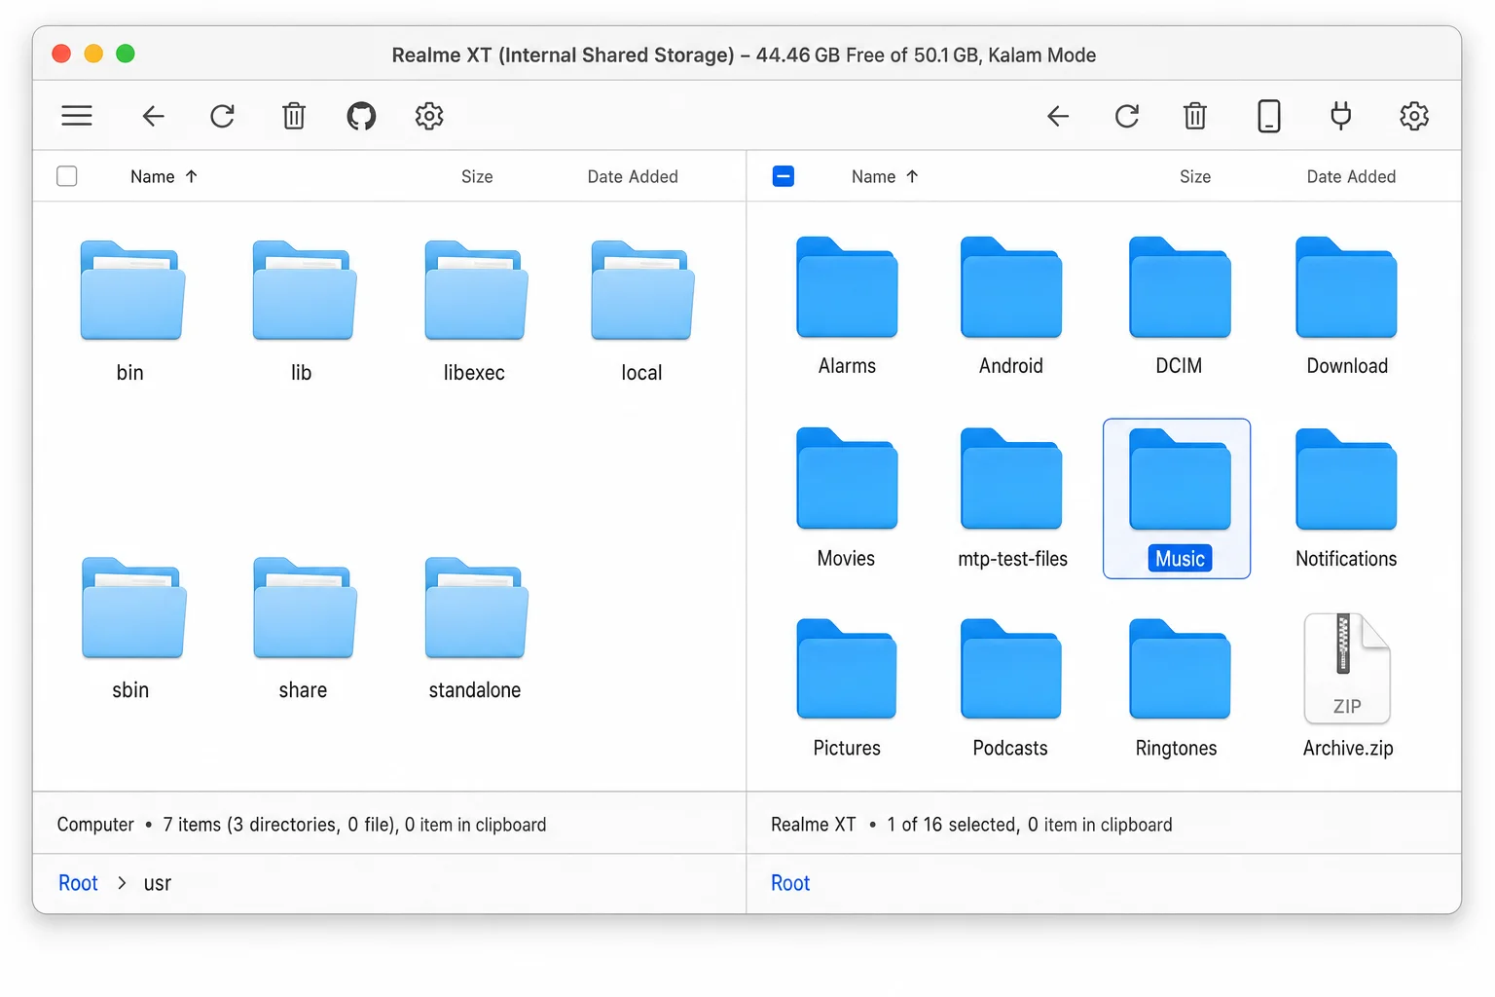Select the Android folder
The width and height of the screenshot is (1495, 997).
click(x=1011, y=306)
